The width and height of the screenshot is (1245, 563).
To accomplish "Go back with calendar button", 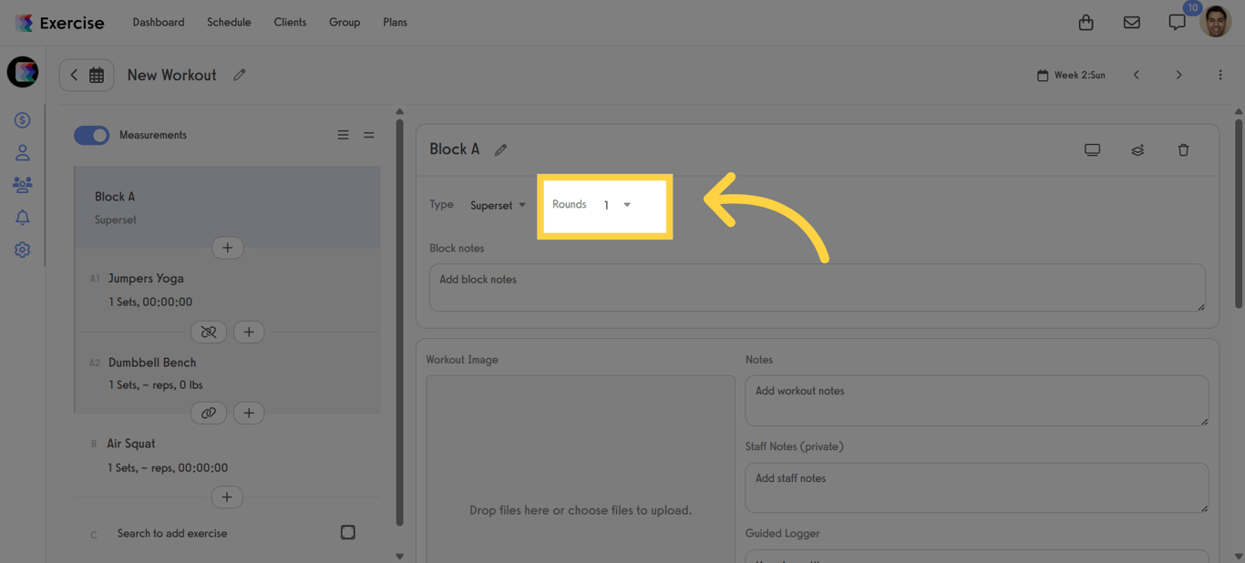I will pyautogui.click(x=87, y=76).
